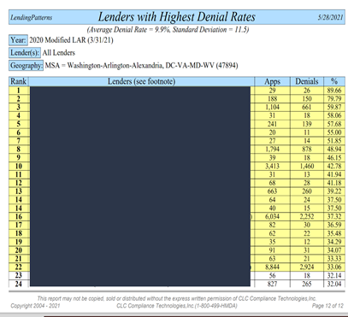348x317 pixels.
Task: Click the Denials column header
Action: point(307,81)
